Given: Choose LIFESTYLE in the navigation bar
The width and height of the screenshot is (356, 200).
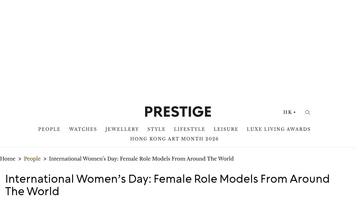Looking at the screenshot, I should 189,129.
